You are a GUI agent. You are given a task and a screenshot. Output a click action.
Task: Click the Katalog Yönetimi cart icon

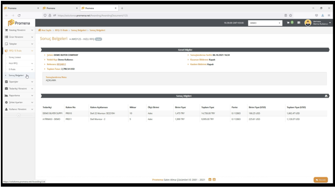click(x=6, y=30)
